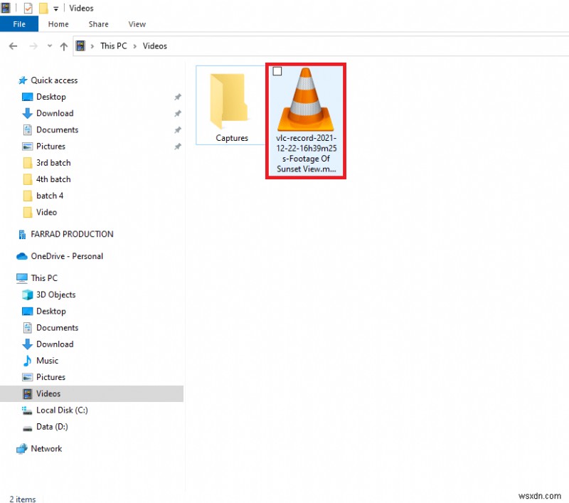Open the File ribbon tab

19,24
